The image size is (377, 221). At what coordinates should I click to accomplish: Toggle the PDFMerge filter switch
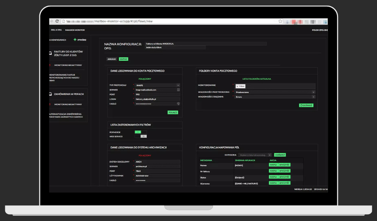pyautogui.click(x=140, y=131)
